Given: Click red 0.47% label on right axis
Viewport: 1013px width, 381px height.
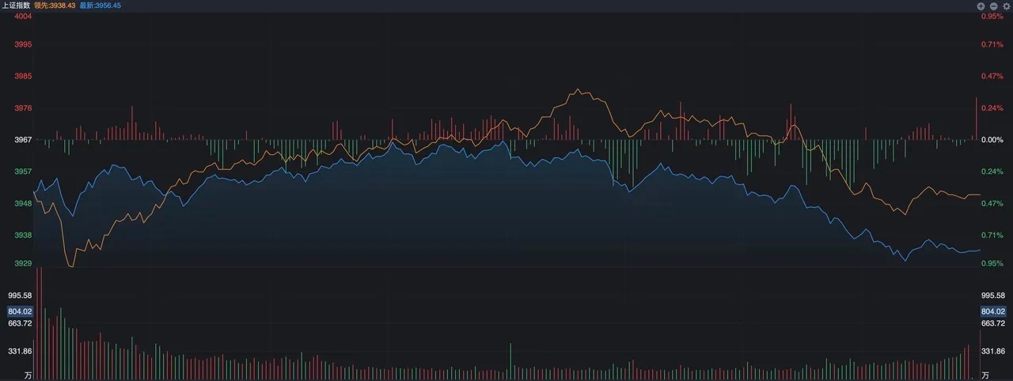Looking at the screenshot, I should 992,76.
